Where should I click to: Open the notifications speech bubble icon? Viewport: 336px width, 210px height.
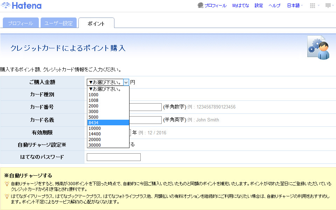click(328, 6)
